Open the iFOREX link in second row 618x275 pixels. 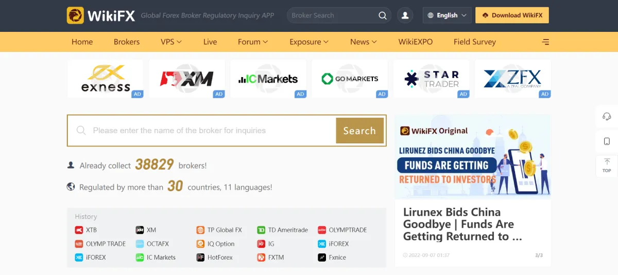[x=333, y=244]
